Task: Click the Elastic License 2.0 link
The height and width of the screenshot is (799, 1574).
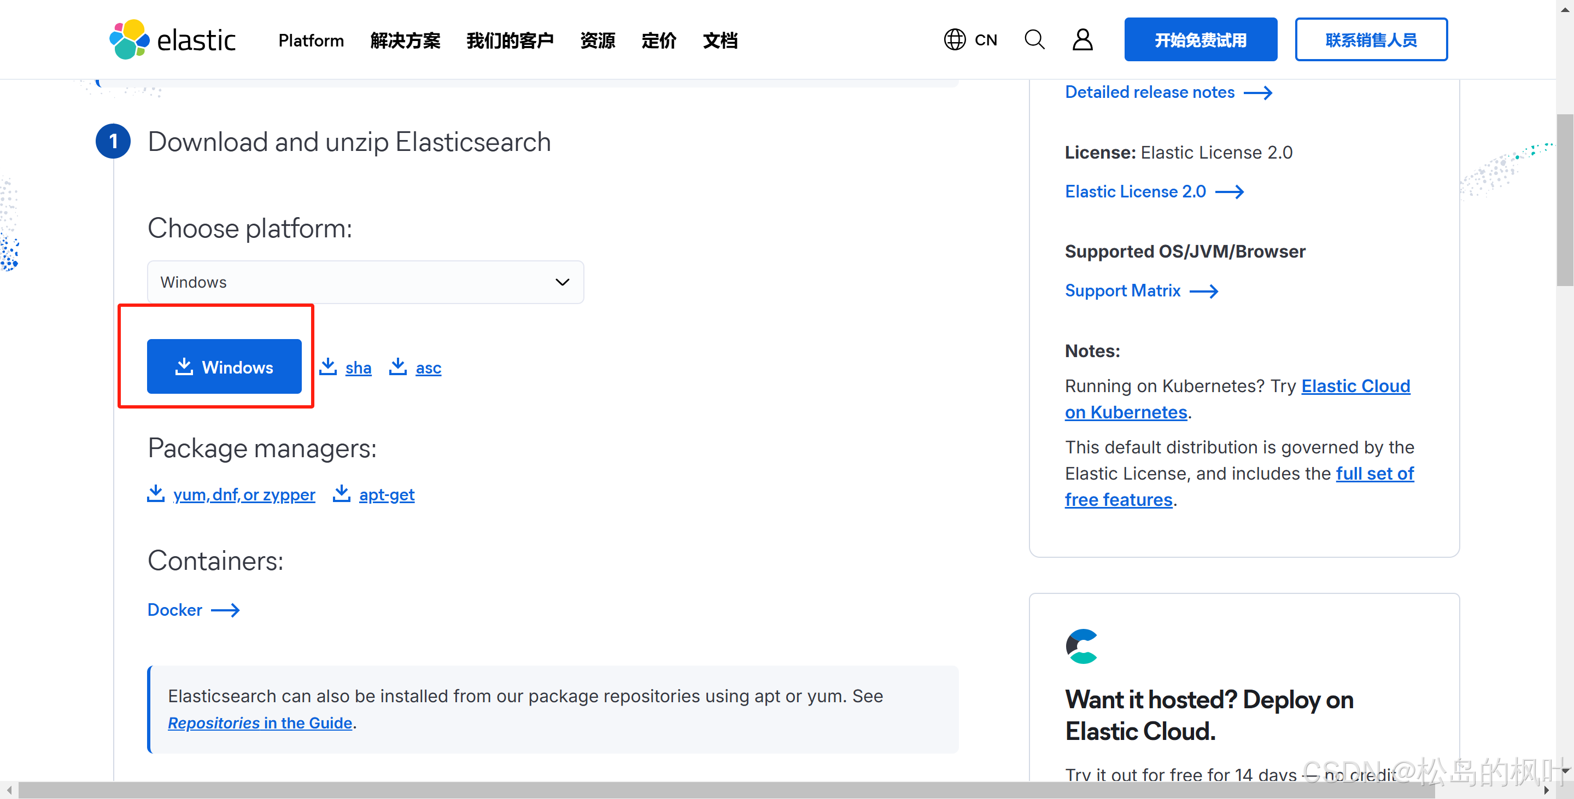Action: (1134, 190)
